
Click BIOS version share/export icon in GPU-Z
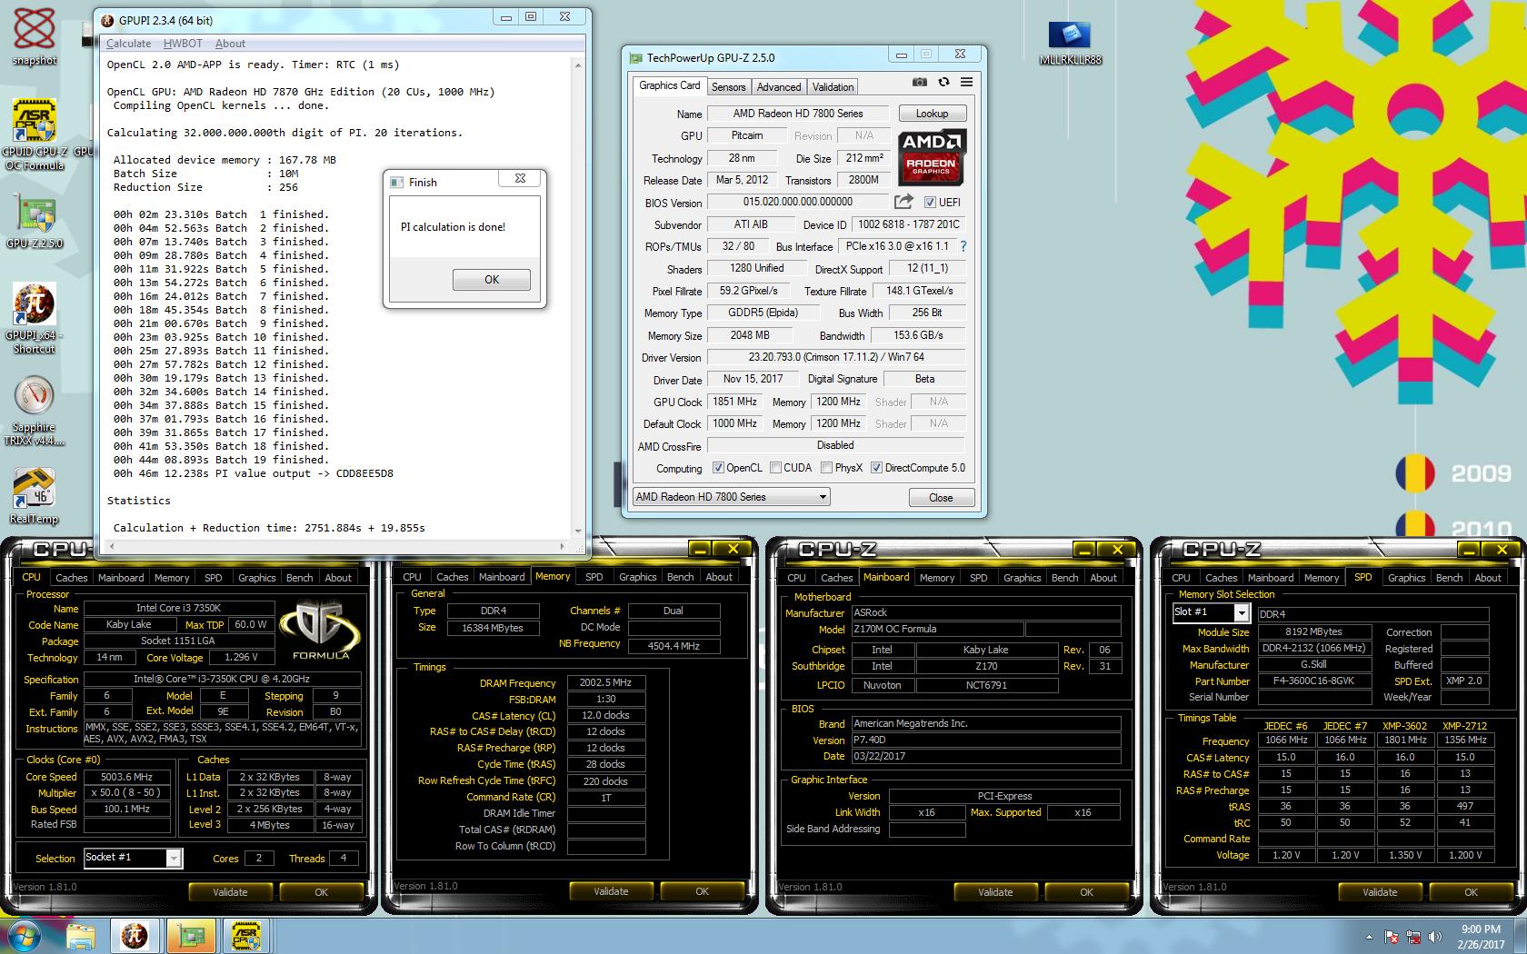[903, 202]
